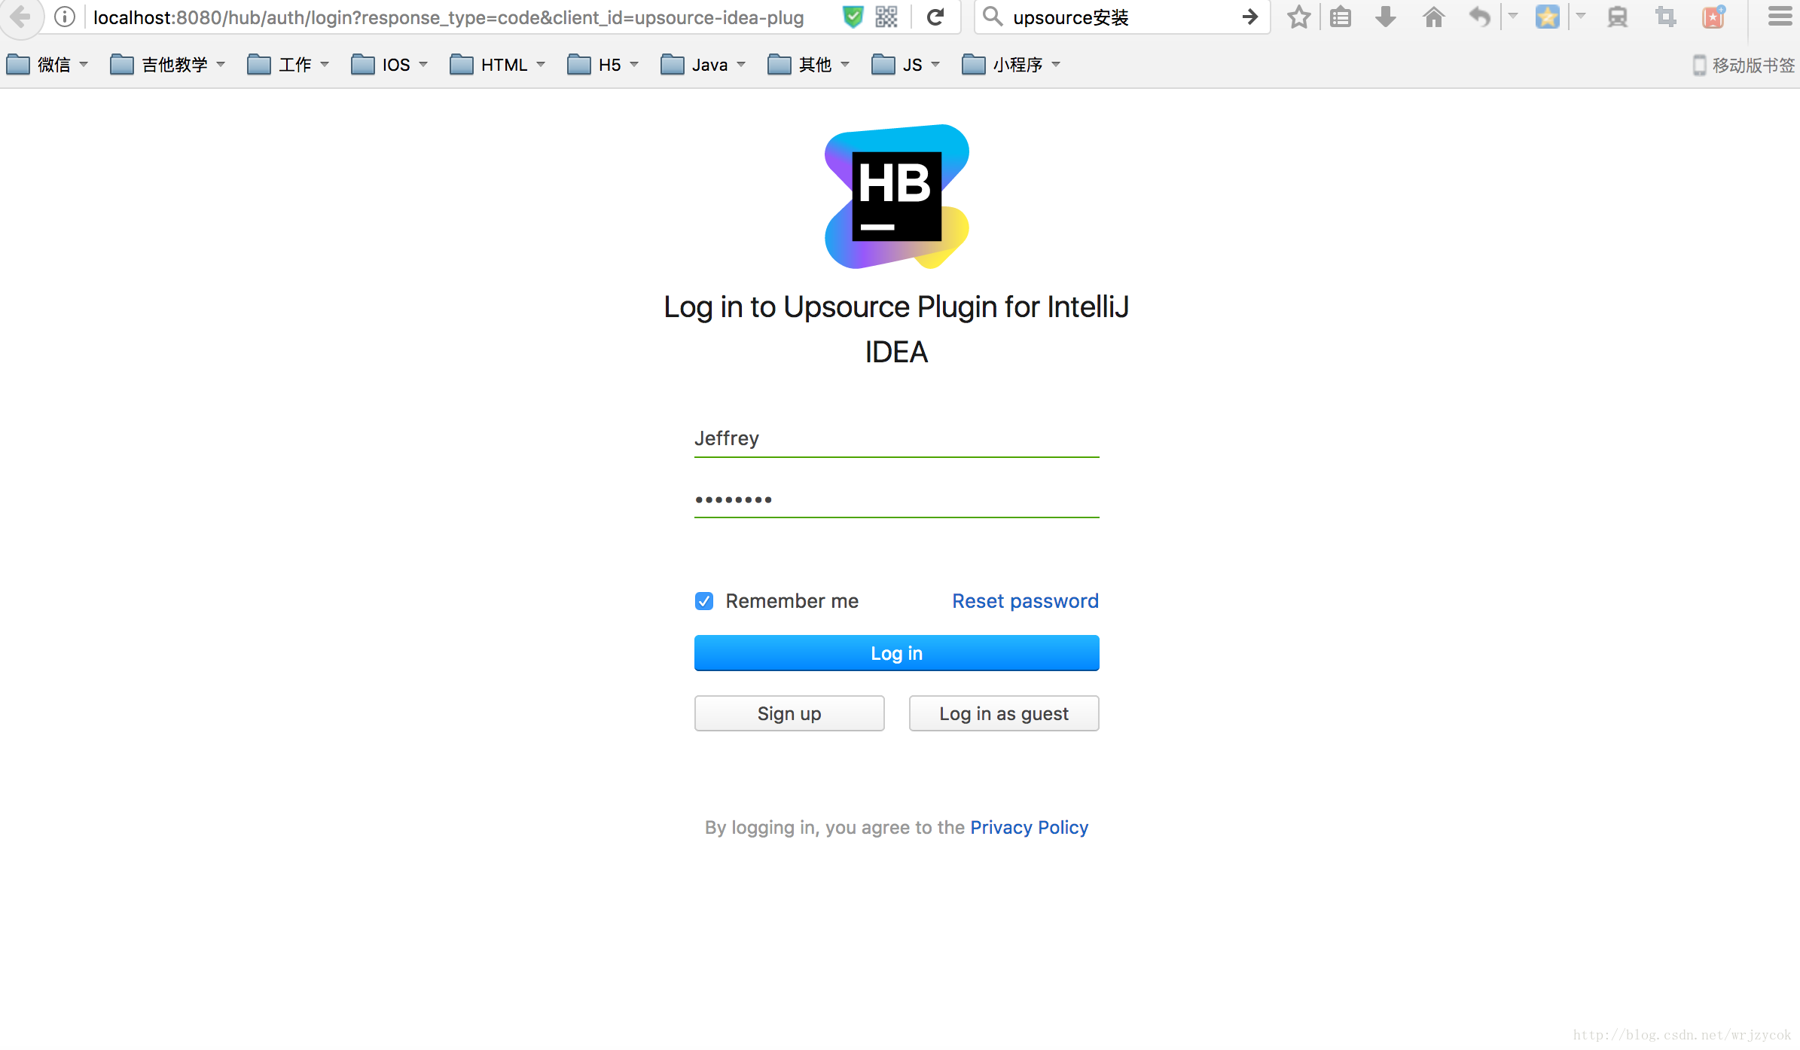Viewport: 1800px width, 1050px height.
Task: Select the IOS bookmark menu item
Action: (x=389, y=64)
